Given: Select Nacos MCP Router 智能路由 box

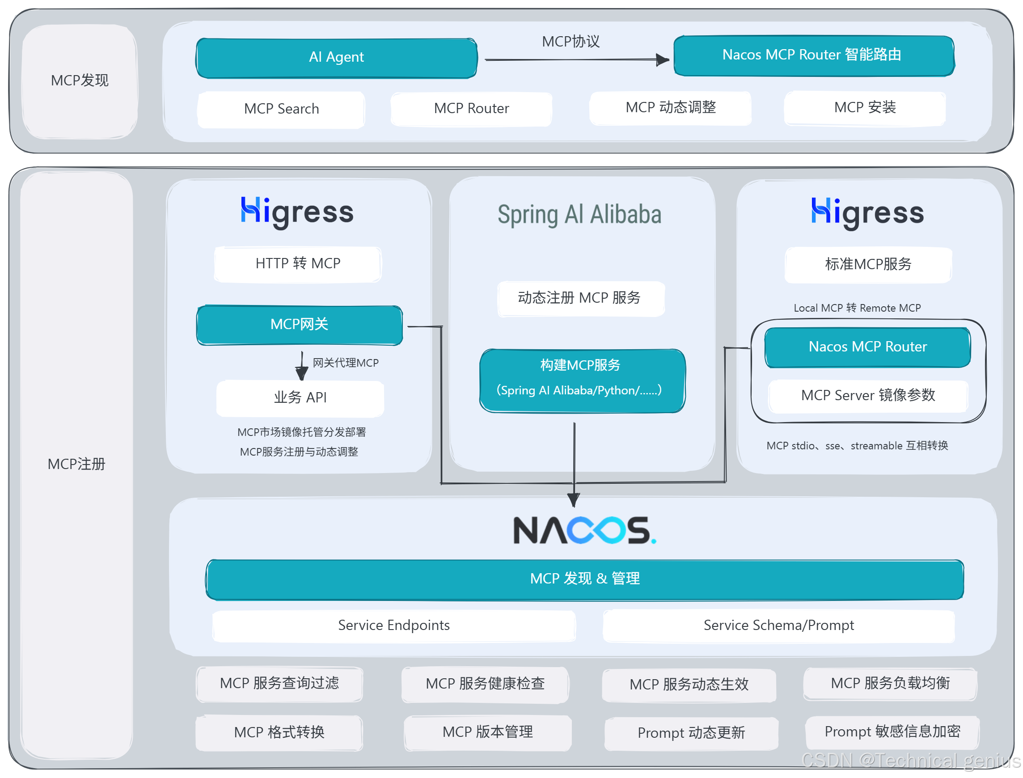Looking at the screenshot, I should 813,55.
